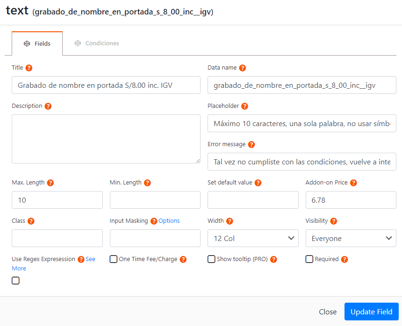Click the help icon next to Title
This screenshot has height=326, width=402.
(29, 68)
